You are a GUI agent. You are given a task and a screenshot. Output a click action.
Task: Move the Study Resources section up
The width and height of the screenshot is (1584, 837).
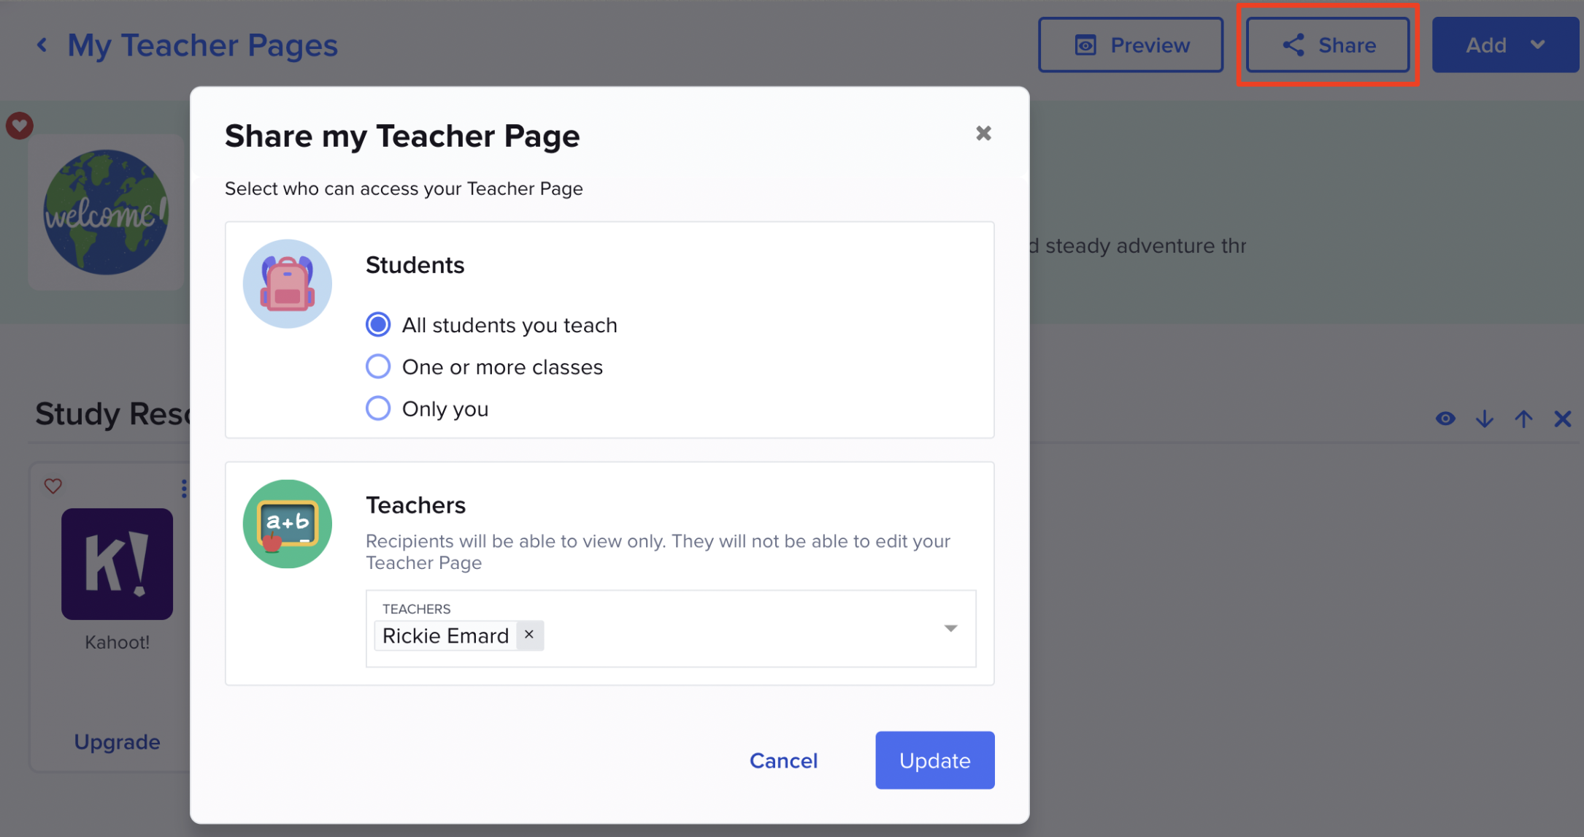pos(1523,418)
